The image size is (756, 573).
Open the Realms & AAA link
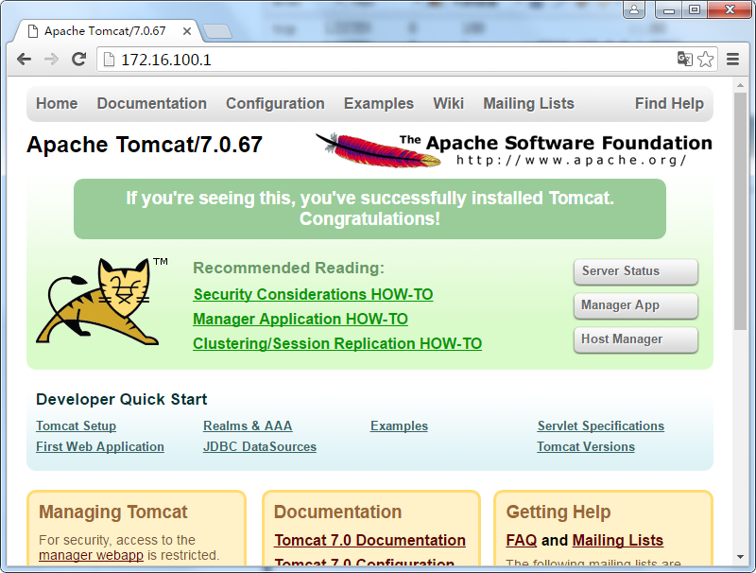[x=248, y=425]
